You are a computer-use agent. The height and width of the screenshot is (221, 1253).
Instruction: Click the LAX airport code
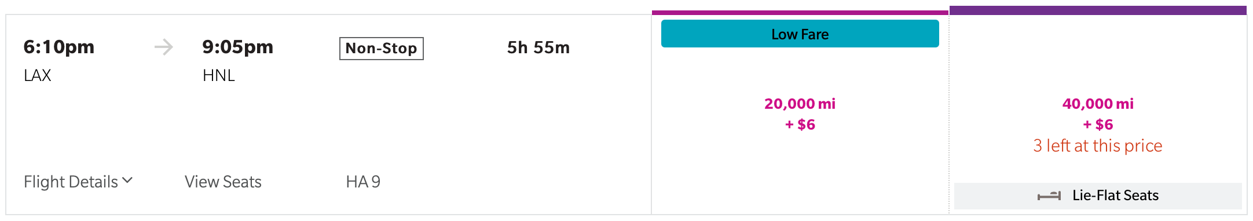(38, 75)
